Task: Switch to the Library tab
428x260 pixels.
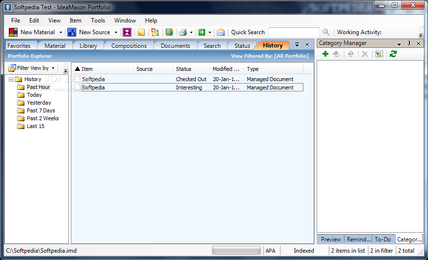Action: [88, 46]
